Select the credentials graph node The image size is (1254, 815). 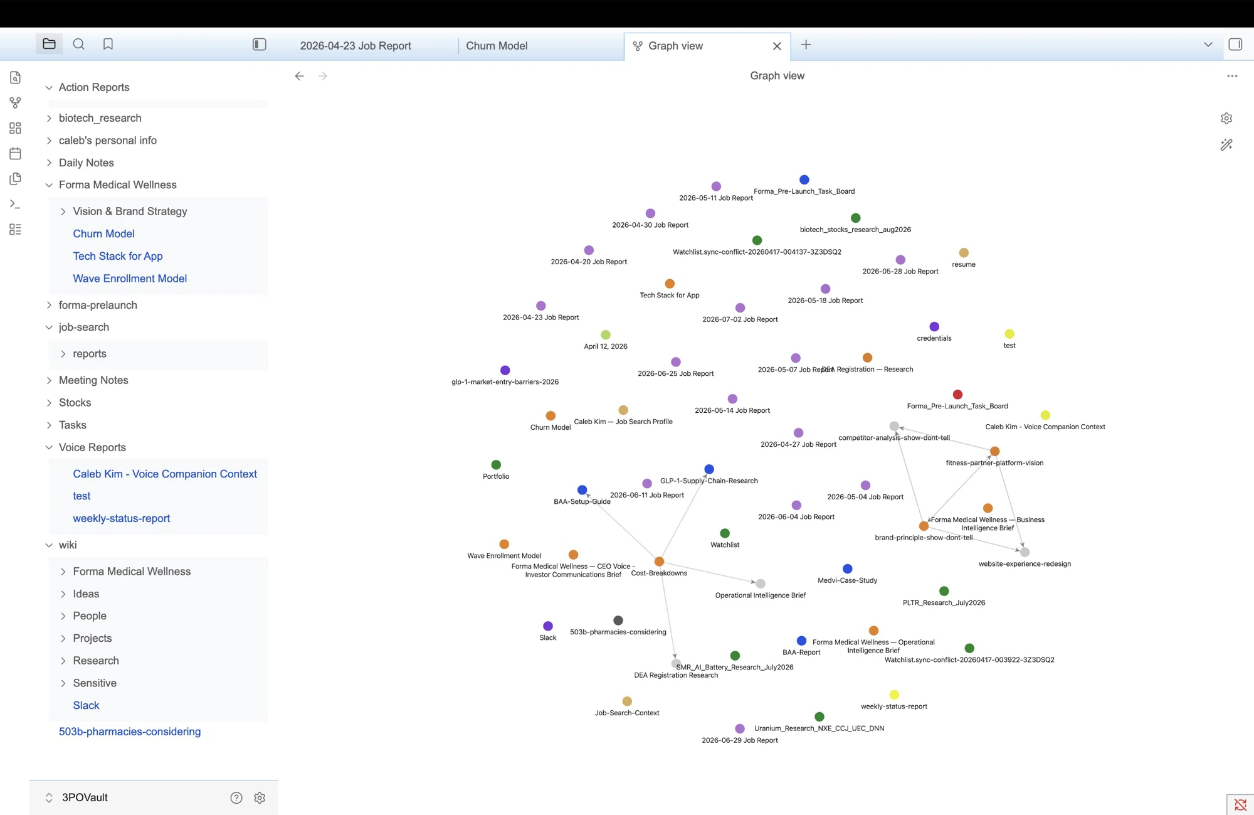click(934, 327)
